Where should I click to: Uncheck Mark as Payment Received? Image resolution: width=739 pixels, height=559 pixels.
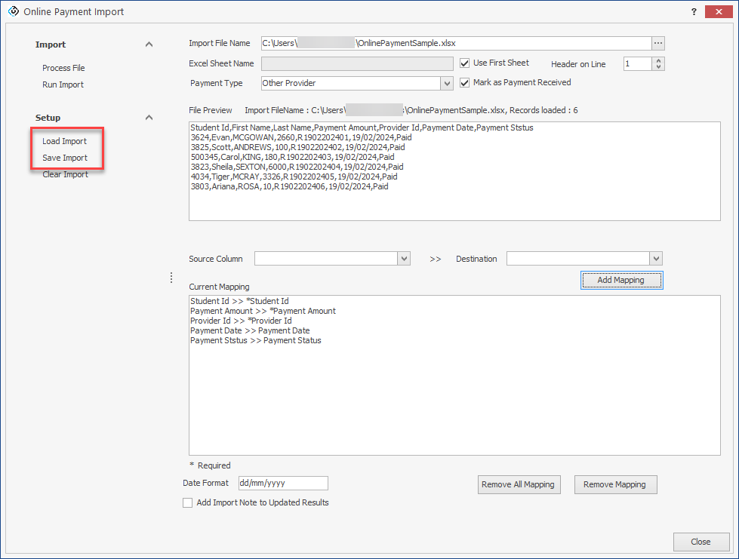(x=465, y=83)
